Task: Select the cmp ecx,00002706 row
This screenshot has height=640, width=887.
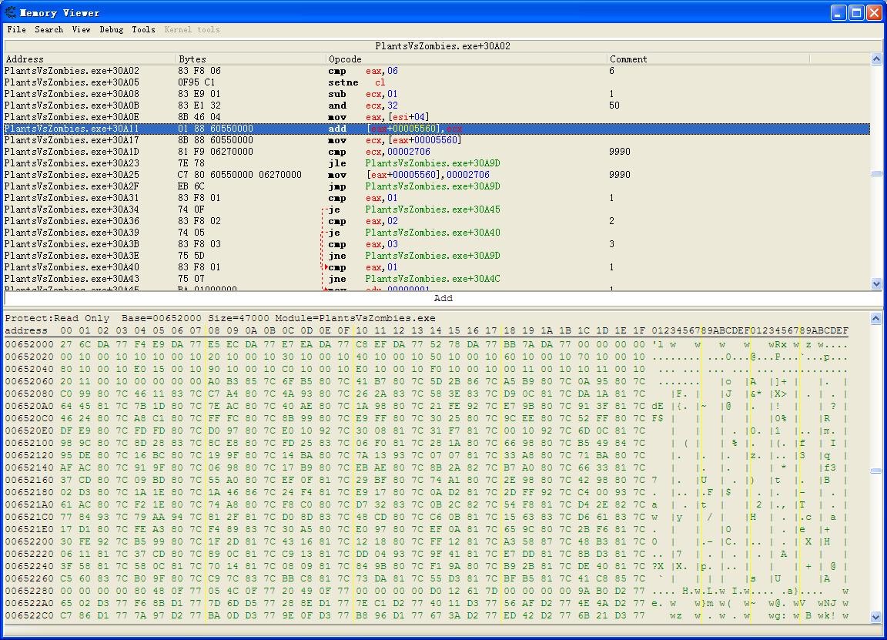Action: 437,152
